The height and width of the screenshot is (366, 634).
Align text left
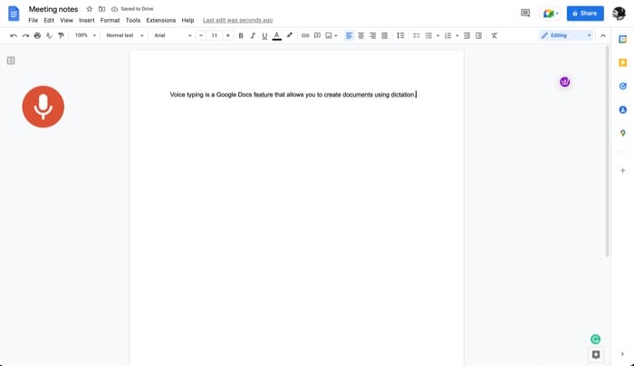[x=349, y=35]
